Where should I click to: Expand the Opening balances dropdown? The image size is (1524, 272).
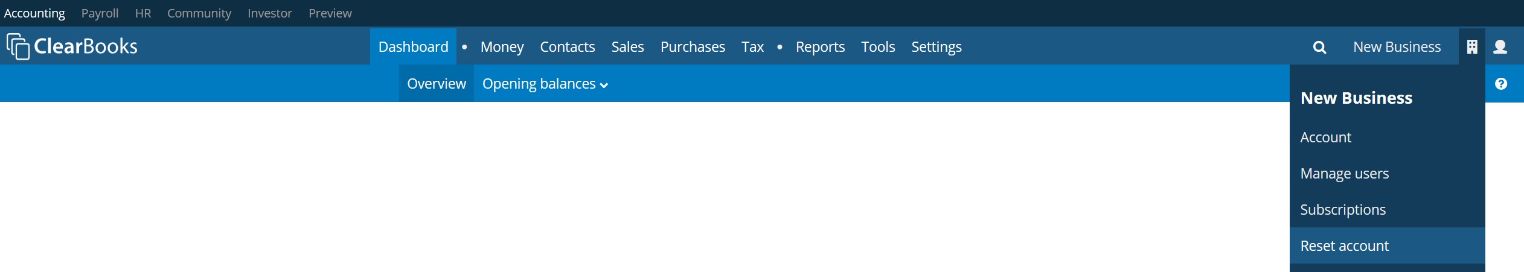(545, 84)
